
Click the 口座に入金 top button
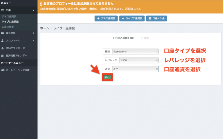(x=157, y=18)
